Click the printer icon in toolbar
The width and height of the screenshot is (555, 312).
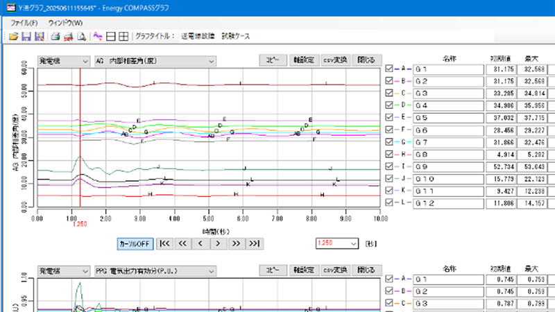pyautogui.click(x=55, y=36)
